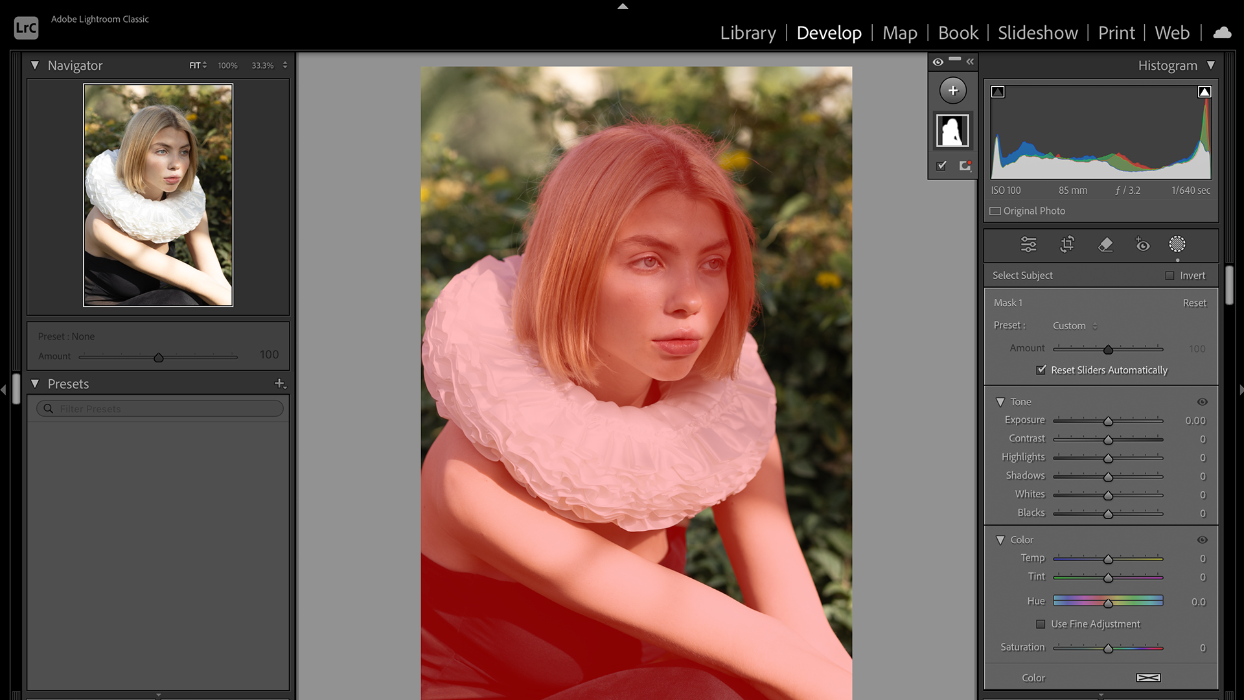Click the cloud sync icon

(x=1222, y=32)
